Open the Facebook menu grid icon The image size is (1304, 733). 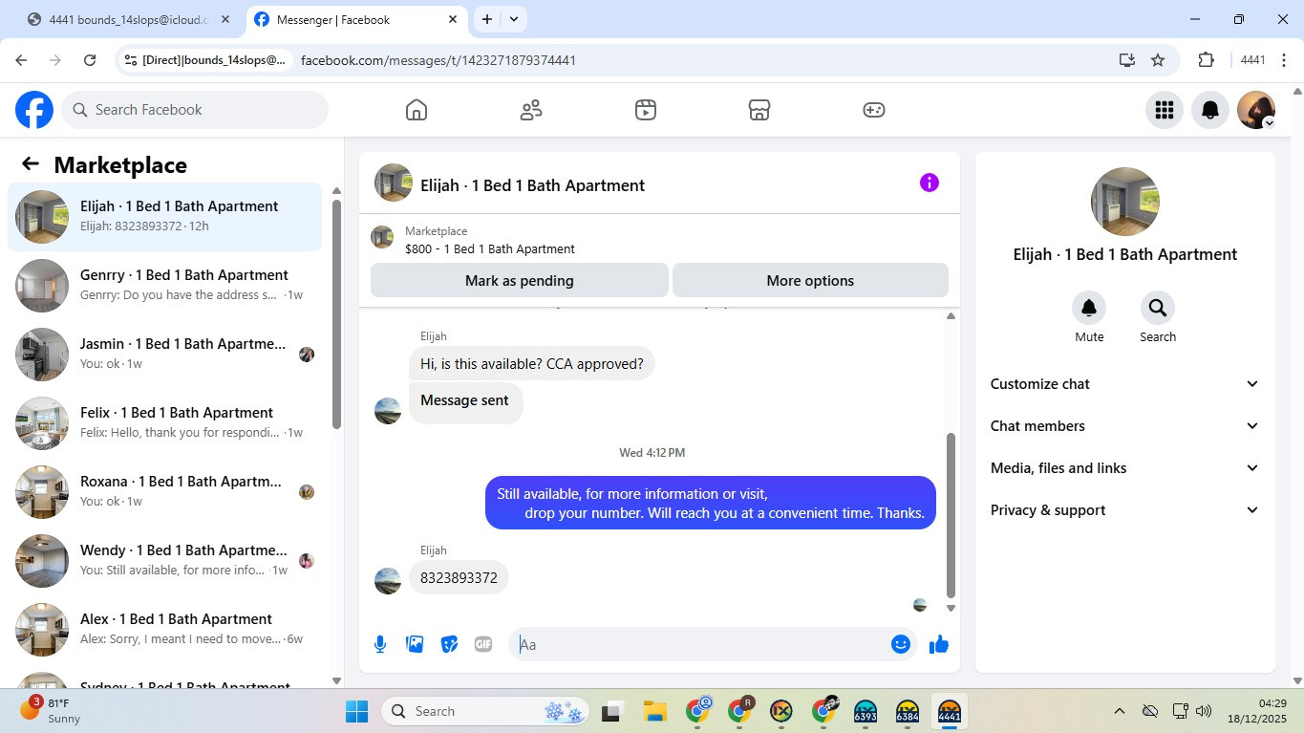[1164, 110]
